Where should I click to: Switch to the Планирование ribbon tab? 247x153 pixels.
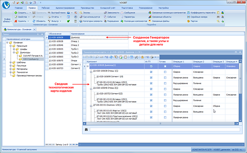(x=145, y=8)
